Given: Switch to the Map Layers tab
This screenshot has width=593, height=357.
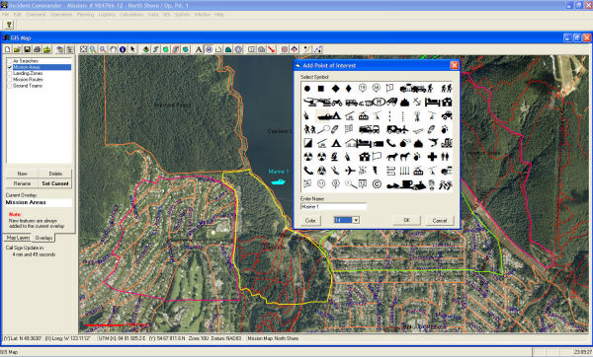Looking at the screenshot, I should point(18,238).
